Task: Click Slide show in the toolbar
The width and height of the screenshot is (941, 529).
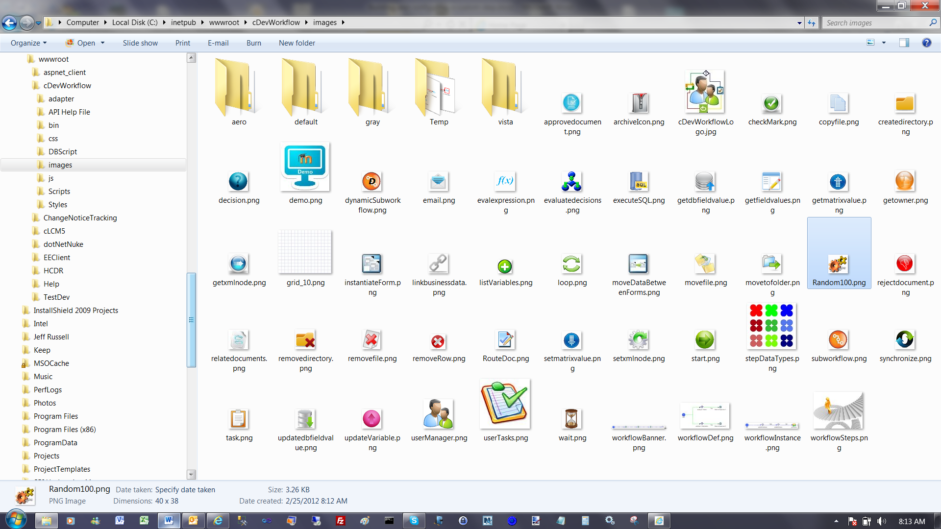Action: [140, 43]
